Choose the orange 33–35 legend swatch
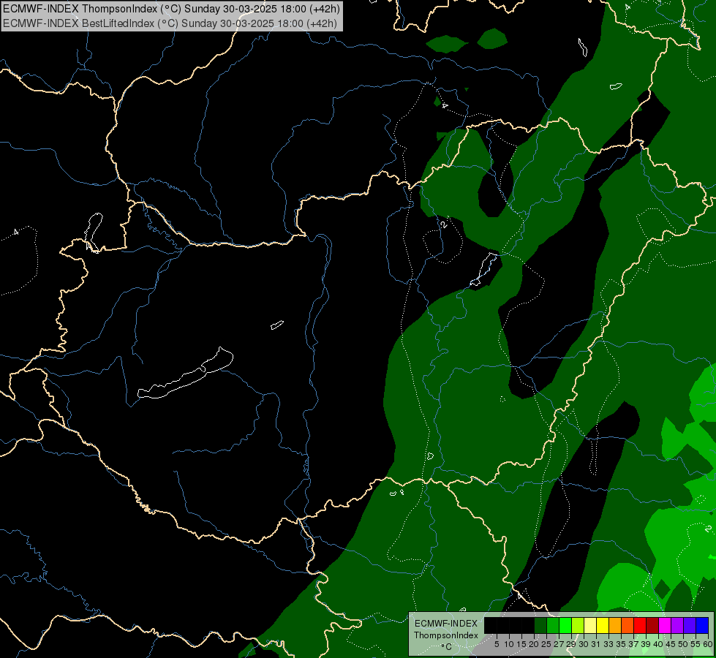Screen dimensions: 716x658 coord(615,626)
